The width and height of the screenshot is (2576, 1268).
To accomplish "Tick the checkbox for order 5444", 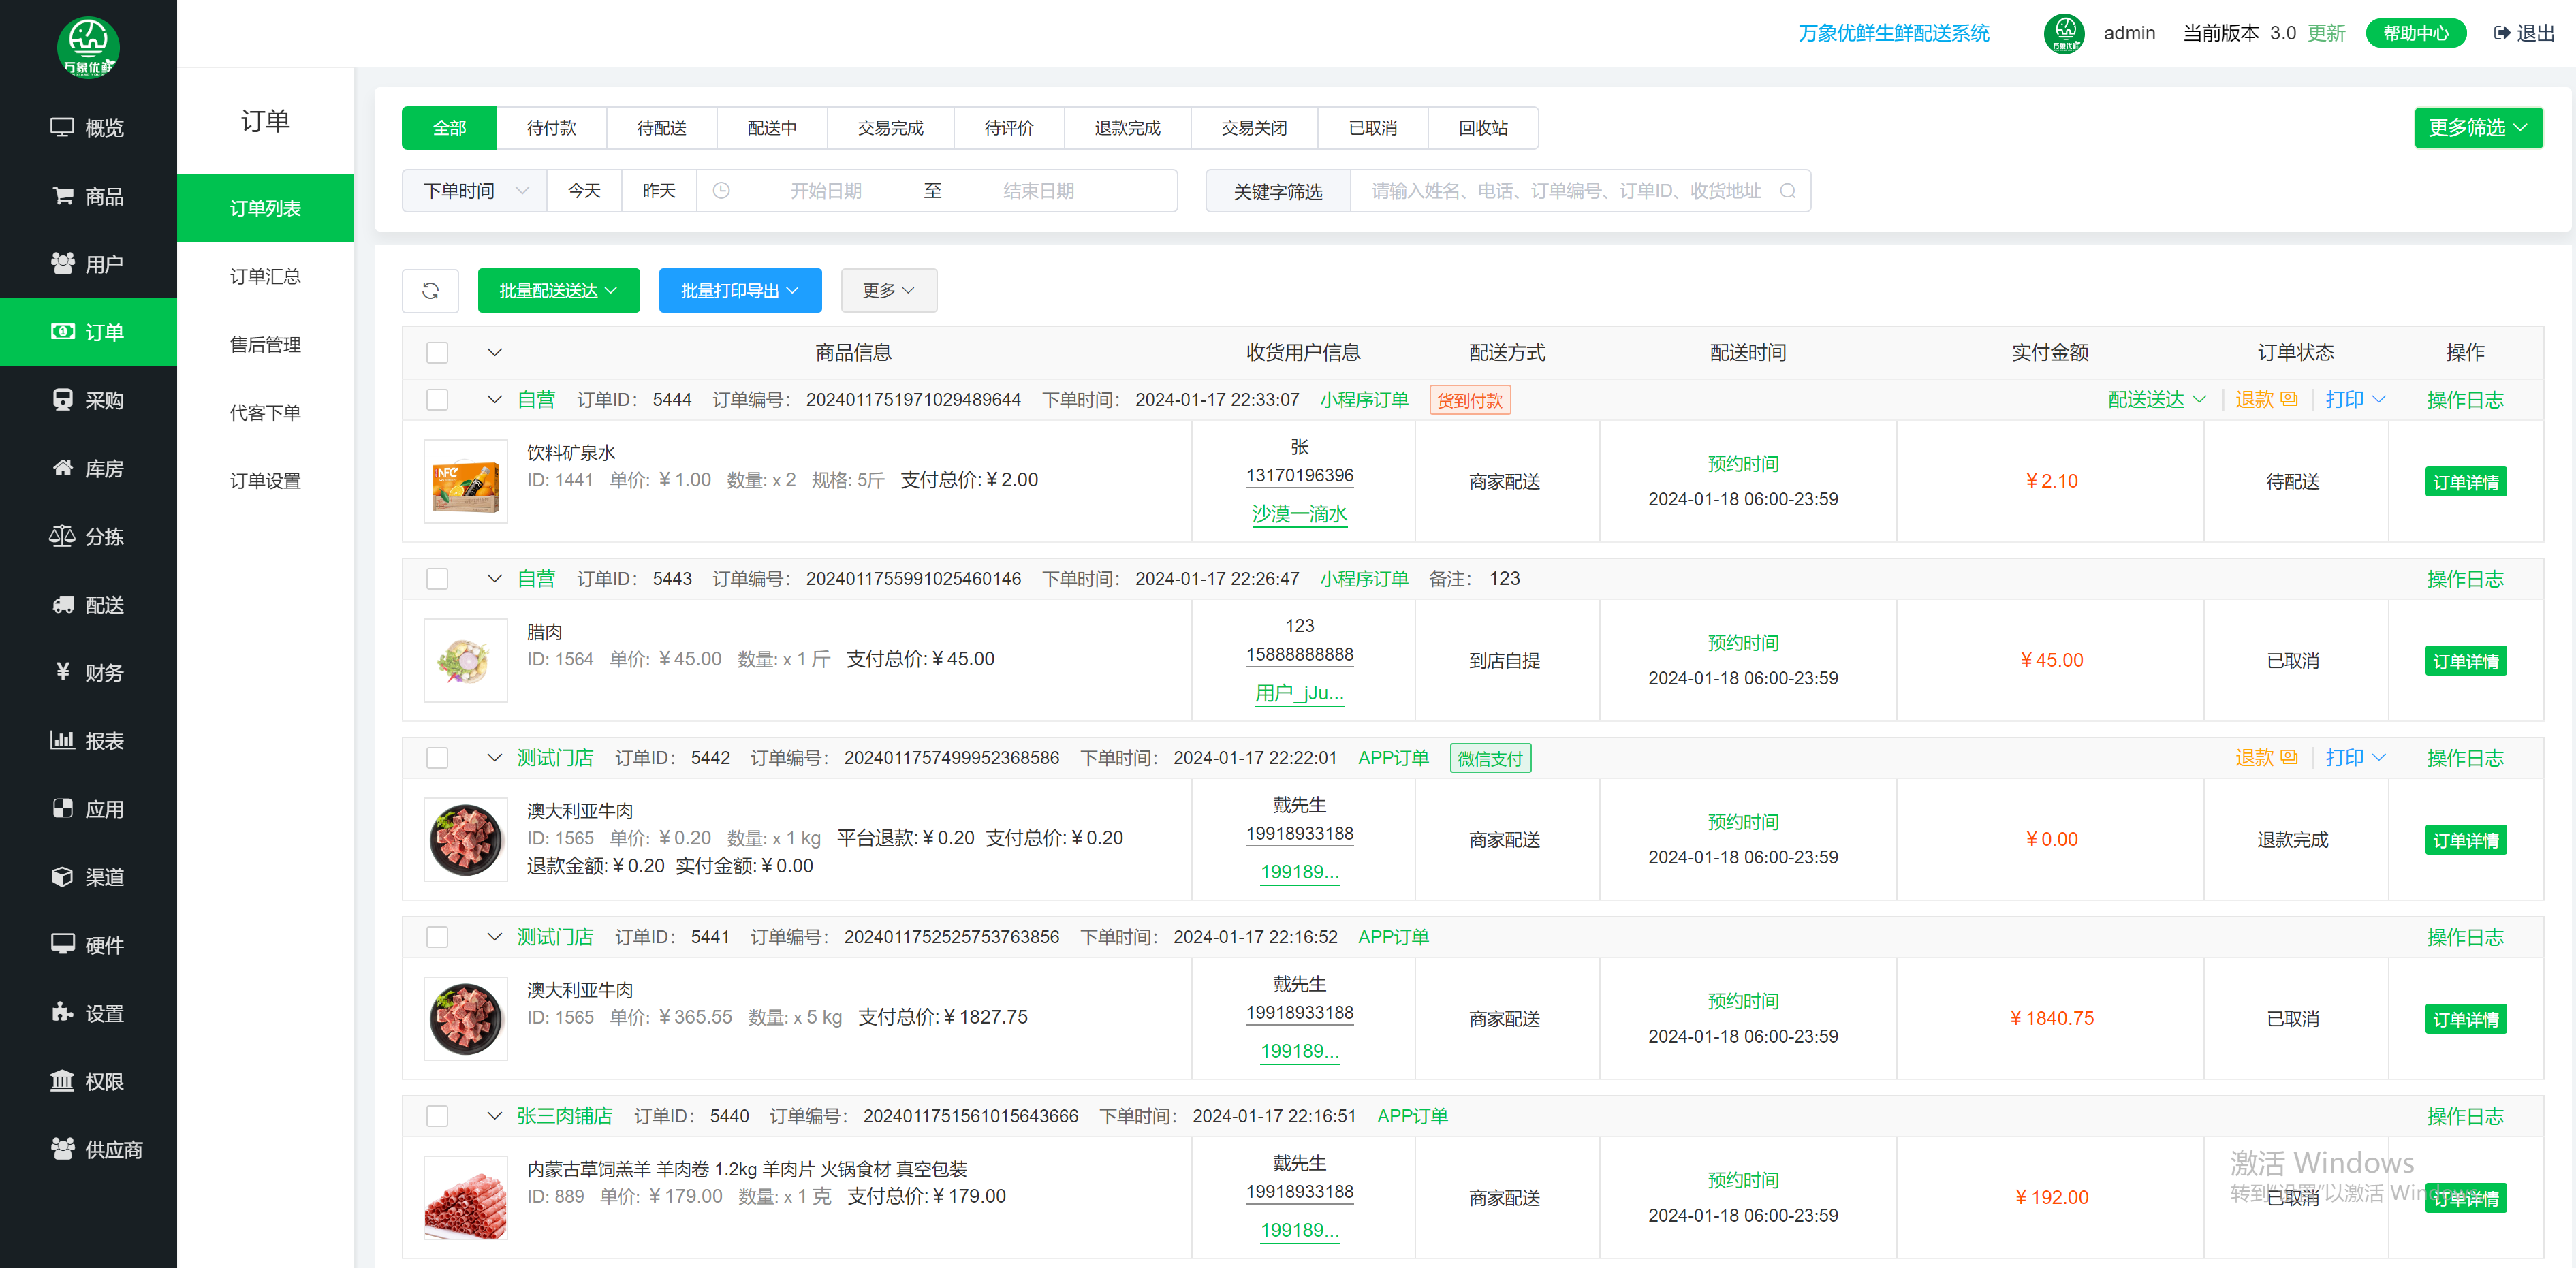I will pyautogui.click(x=437, y=399).
